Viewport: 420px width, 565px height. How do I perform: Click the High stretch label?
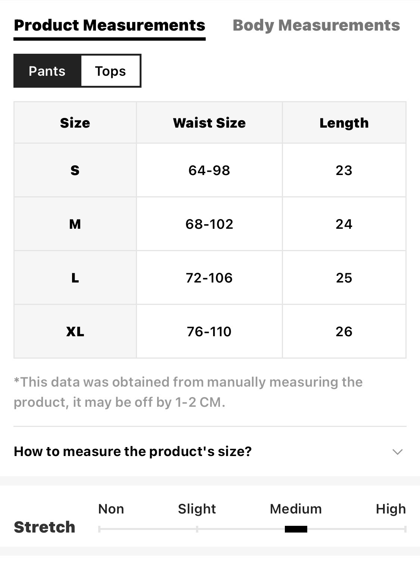click(x=391, y=509)
